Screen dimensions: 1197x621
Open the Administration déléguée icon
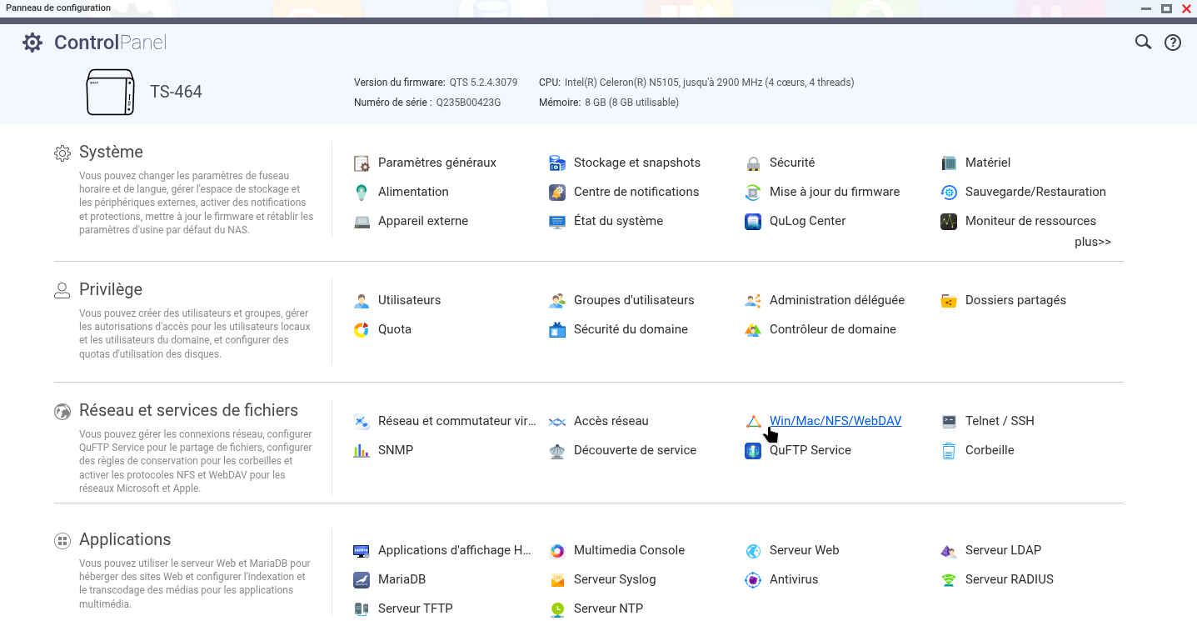point(753,300)
